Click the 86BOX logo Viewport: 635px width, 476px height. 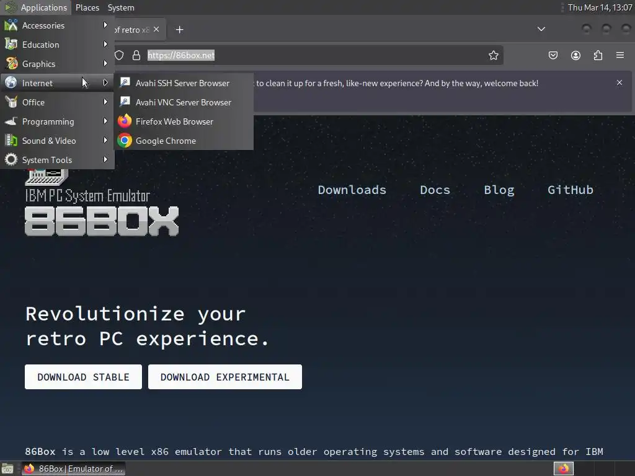pyautogui.click(x=102, y=221)
